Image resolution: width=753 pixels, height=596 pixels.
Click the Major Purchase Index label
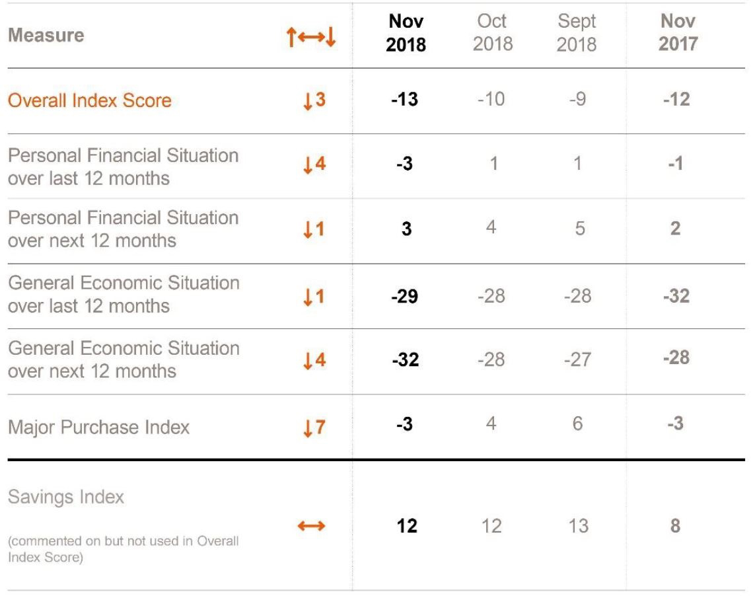coord(99,427)
